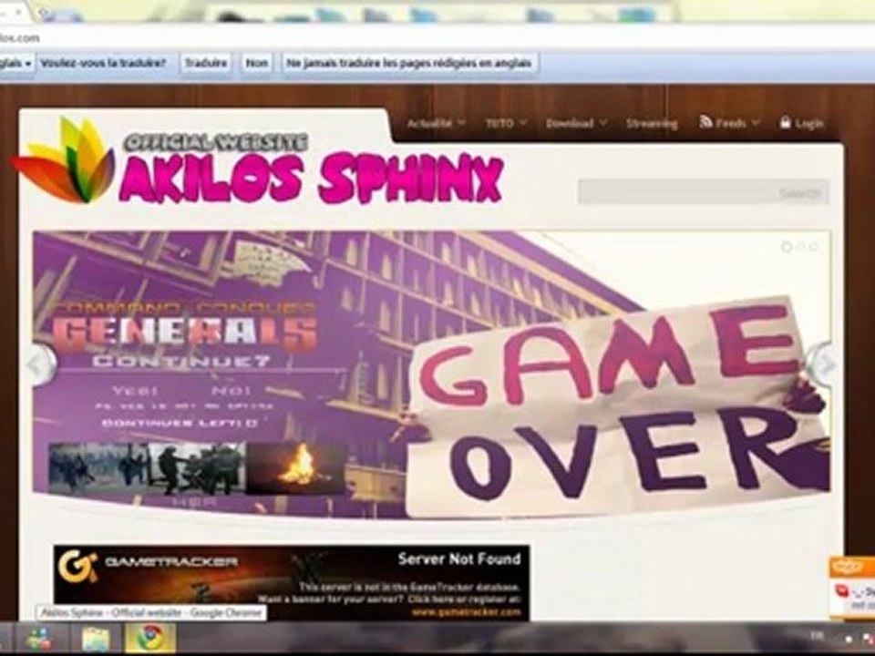Screen dimensions: 875x656
Task: Open the www.gametracker.com link
Action: click(x=466, y=612)
